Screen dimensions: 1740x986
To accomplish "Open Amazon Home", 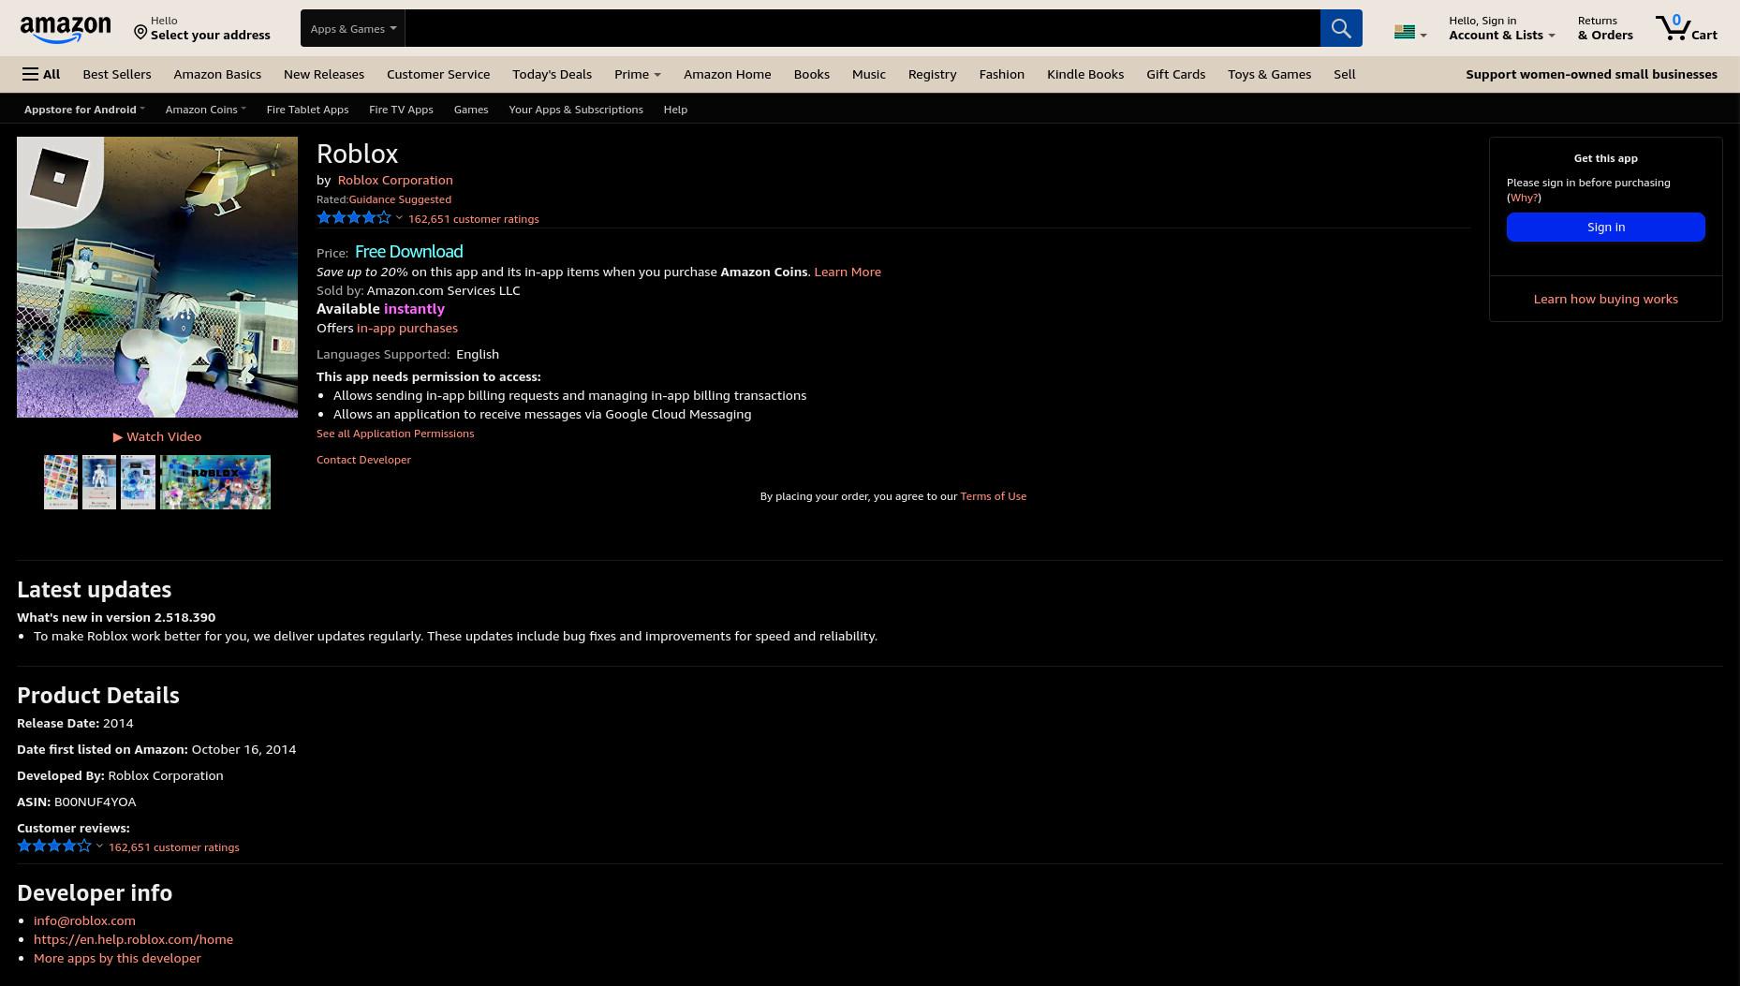I will tap(728, 74).
